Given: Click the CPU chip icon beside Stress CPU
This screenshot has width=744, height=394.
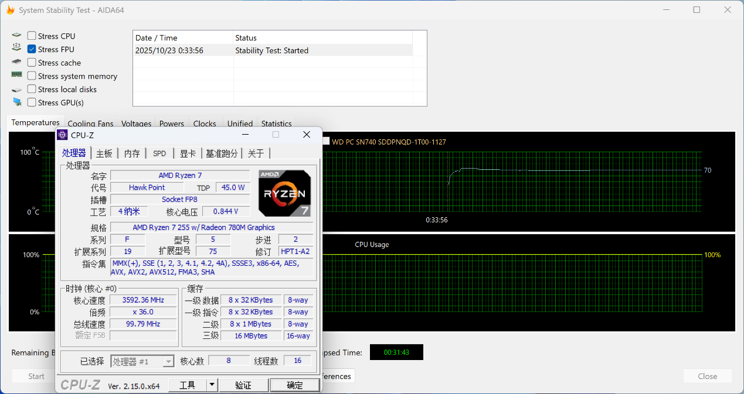Looking at the screenshot, I should [x=16, y=36].
